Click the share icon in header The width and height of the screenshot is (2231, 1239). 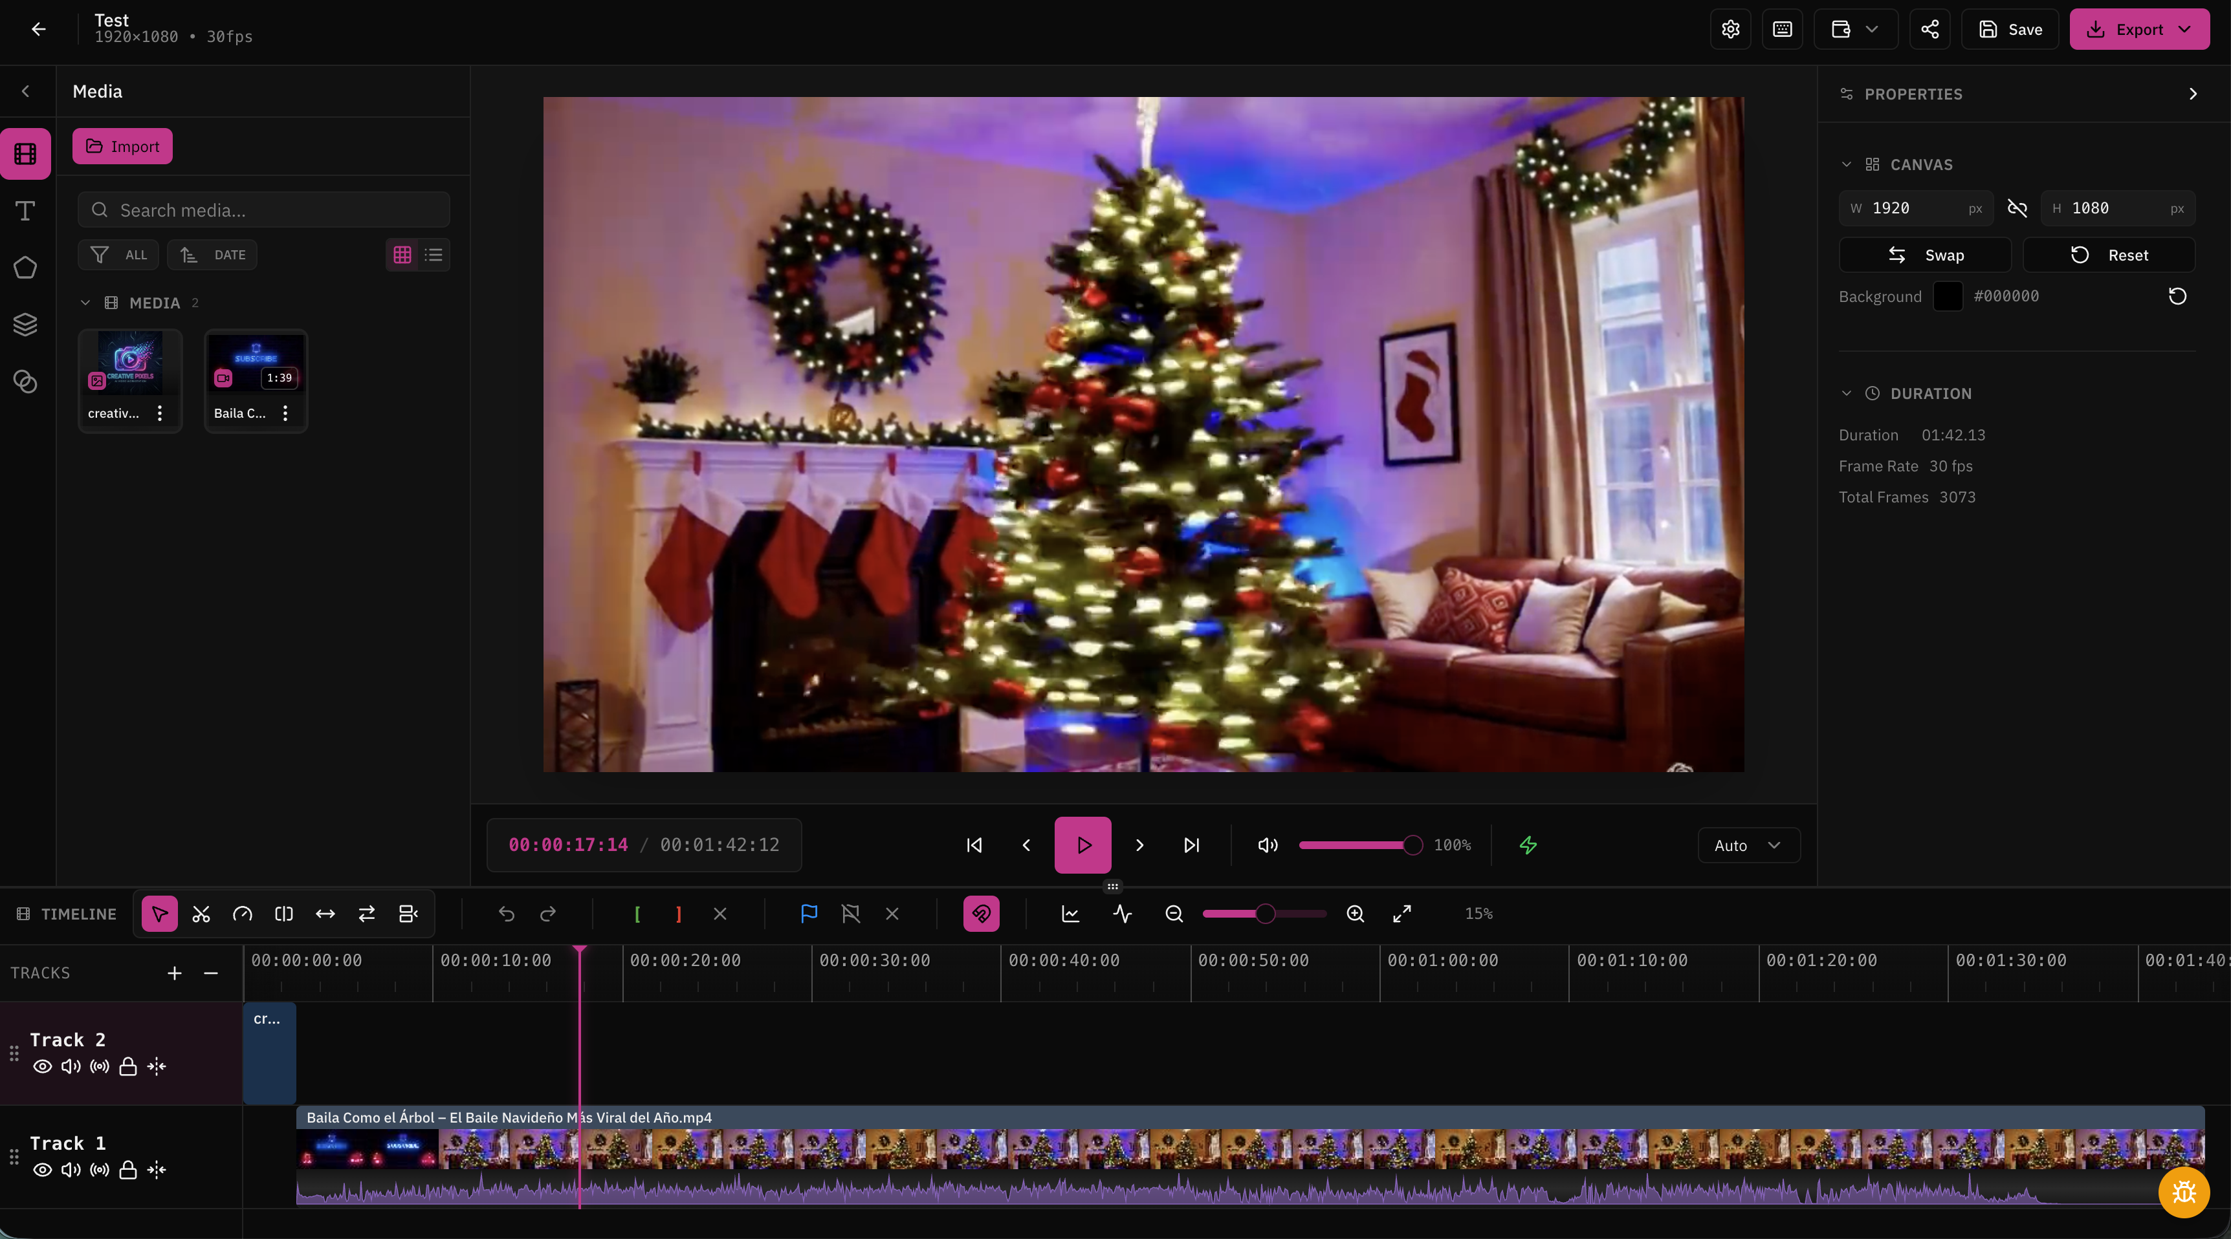(x=1929, y=30)
